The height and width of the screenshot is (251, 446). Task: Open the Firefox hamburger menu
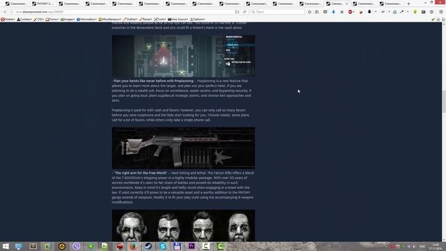(x=441, y=12)
